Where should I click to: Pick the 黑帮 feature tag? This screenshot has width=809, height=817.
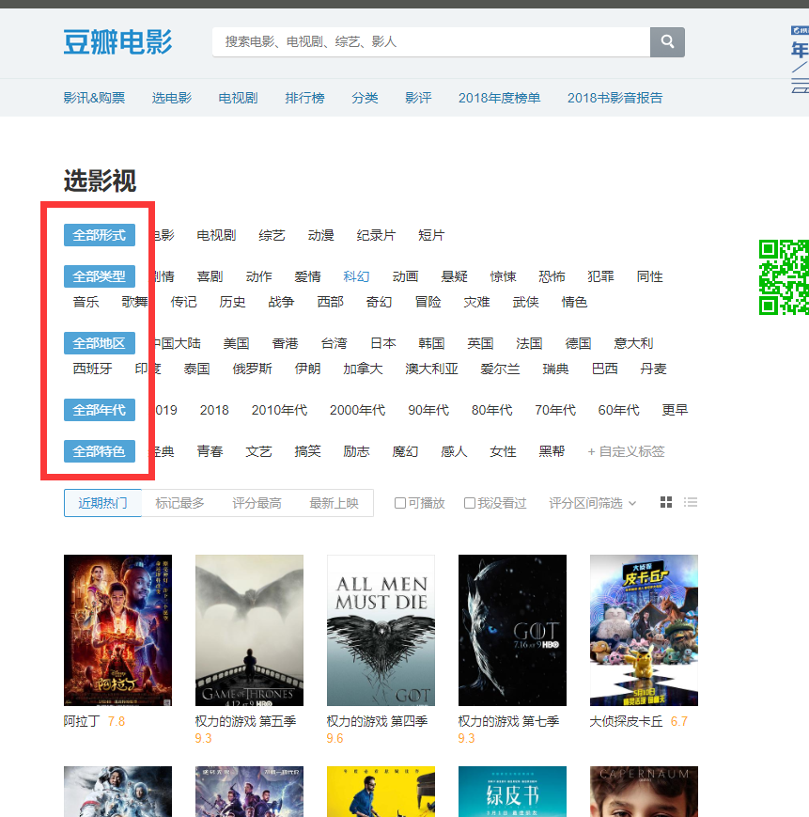pos(552,451)
